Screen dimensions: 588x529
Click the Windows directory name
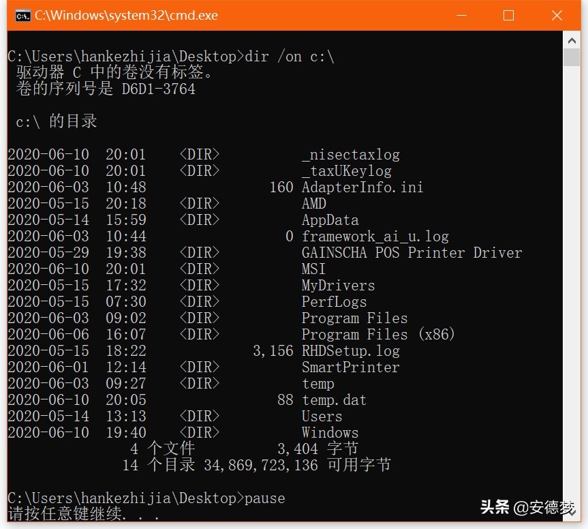tap(330, 433)
